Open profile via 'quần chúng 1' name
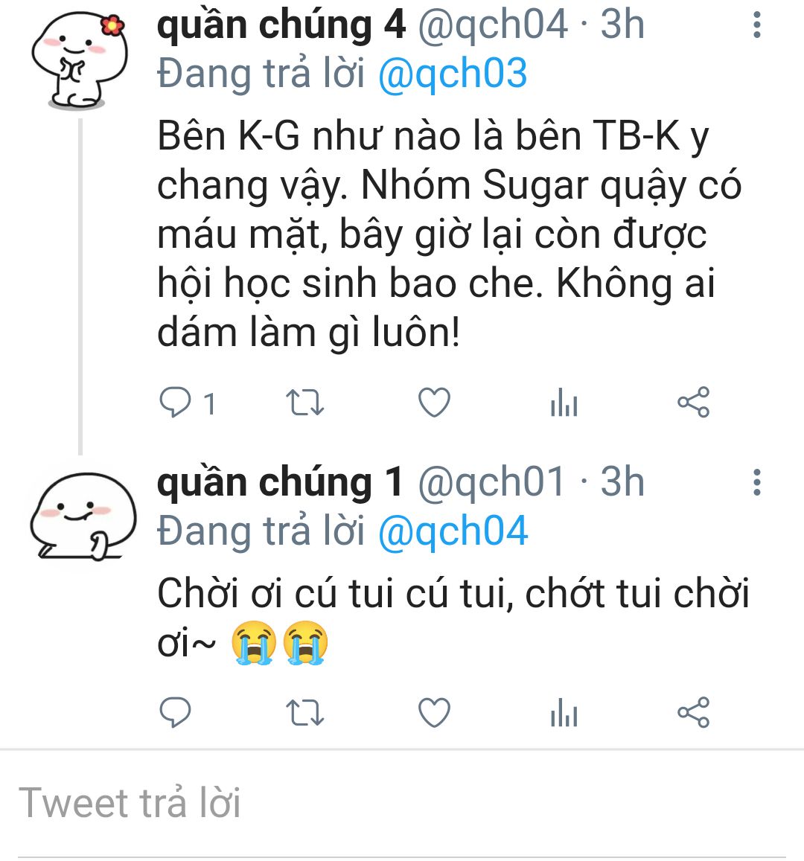Viewport: 804px width, 861px height. tap(279, 482)
